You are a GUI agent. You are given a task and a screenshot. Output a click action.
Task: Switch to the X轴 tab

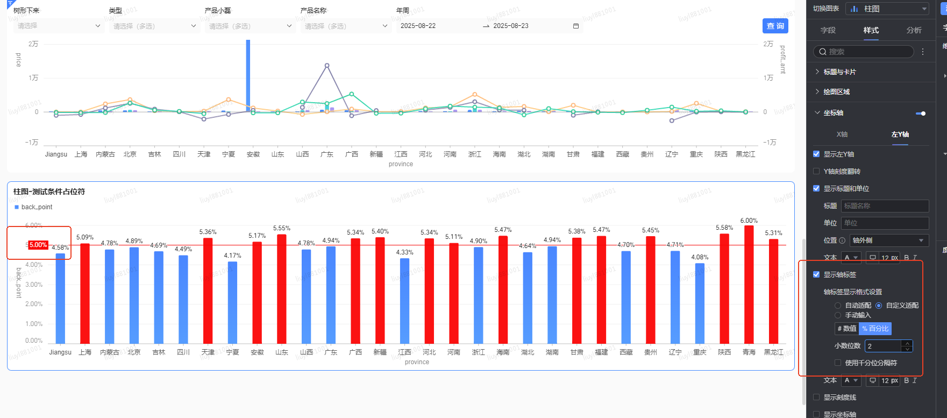tap(842, 134)
